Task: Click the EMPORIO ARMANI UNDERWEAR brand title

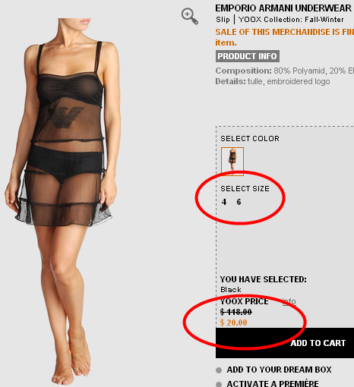Action: click(x=283, y=8)
